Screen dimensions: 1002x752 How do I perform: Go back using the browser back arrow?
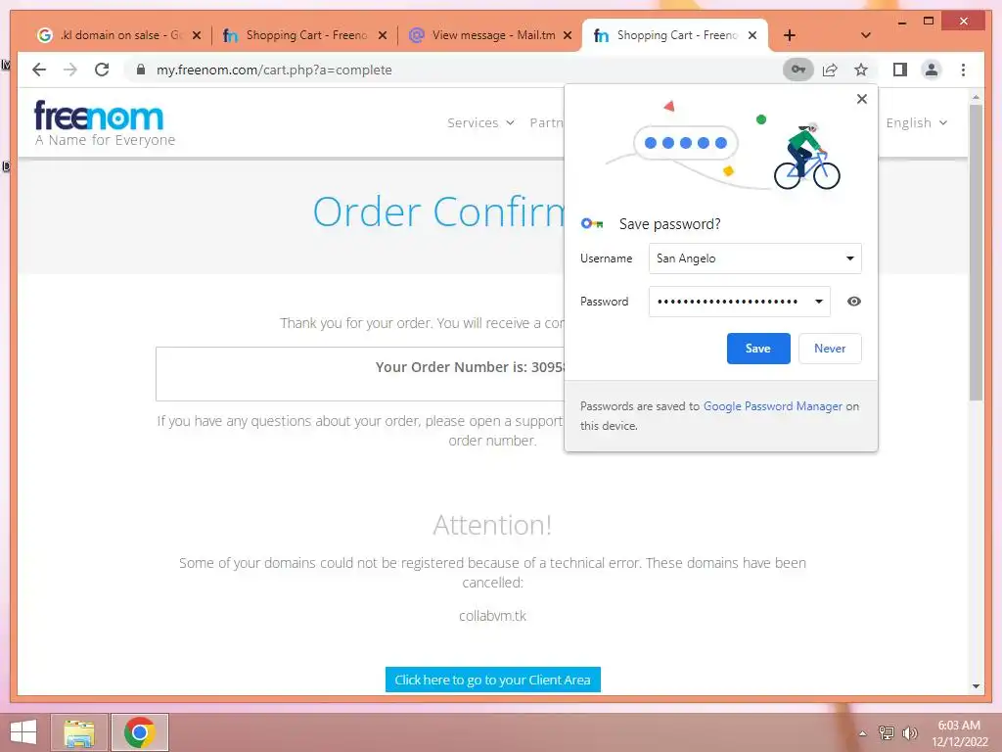(39, 70)
